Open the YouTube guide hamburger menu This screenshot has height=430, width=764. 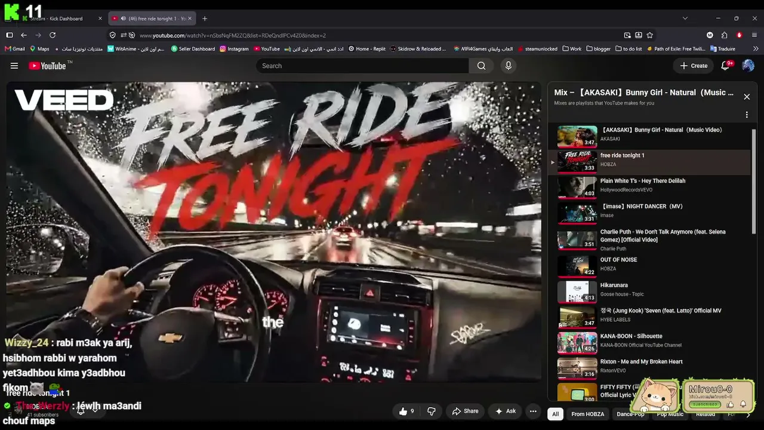point(14,66)
